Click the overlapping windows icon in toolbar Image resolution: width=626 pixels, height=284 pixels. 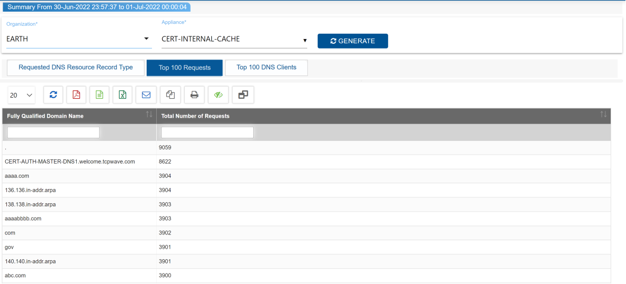coord(243,95)
